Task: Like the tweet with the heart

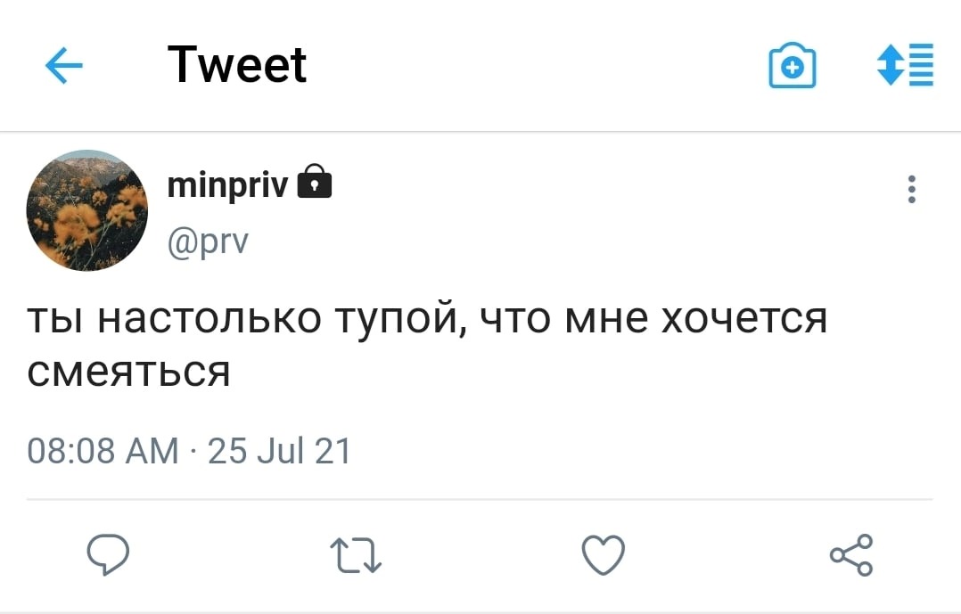Action: [604, 556]
